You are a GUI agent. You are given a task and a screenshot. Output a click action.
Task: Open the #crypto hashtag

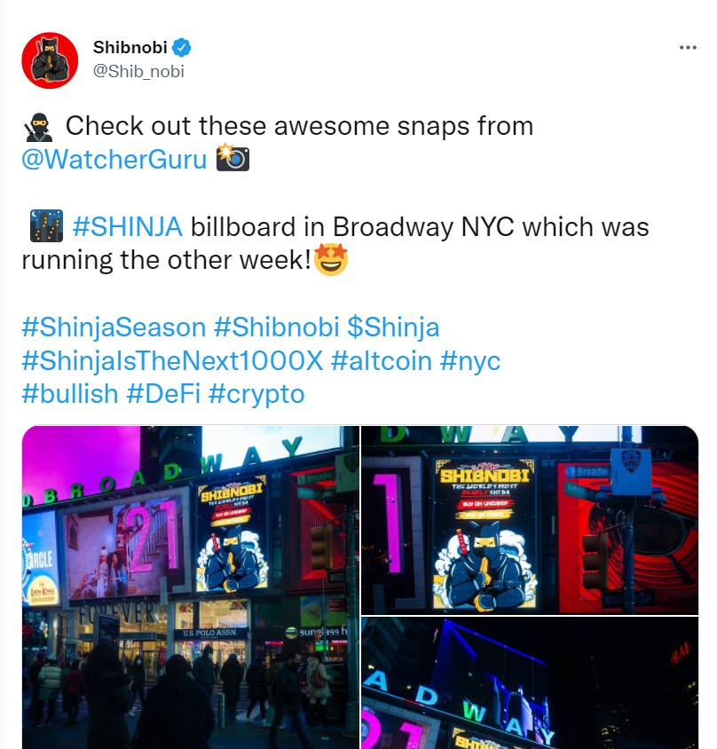coord(256,394)
